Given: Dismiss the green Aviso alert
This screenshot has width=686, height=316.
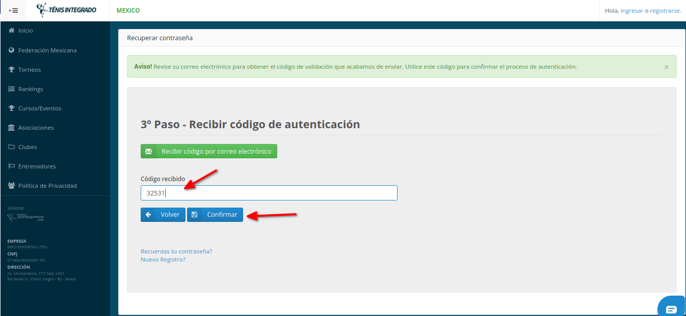Looking at the screenshot, I should pos(666,67).
